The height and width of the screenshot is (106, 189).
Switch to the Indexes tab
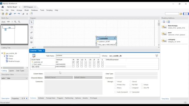point(41,98)
